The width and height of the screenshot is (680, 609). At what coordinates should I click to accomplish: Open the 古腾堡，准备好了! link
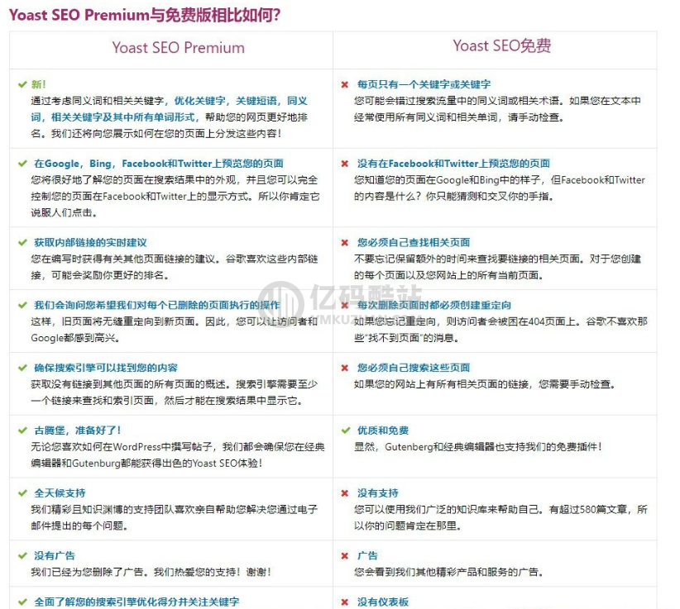click(x=77, y=431)
